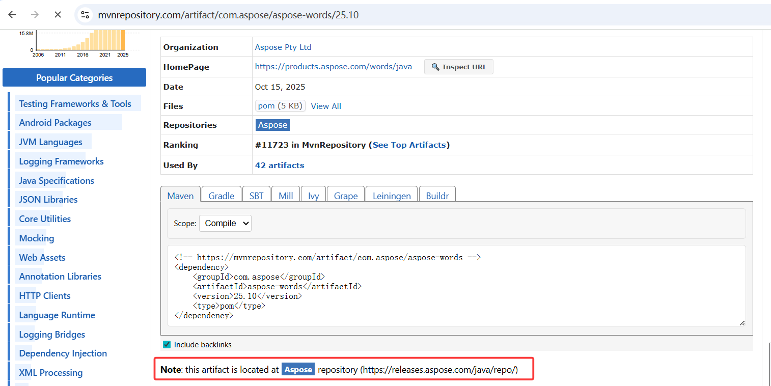Click the releases.aspose.com repository URL text
The image size is (771, 386).
coord(440,370)
